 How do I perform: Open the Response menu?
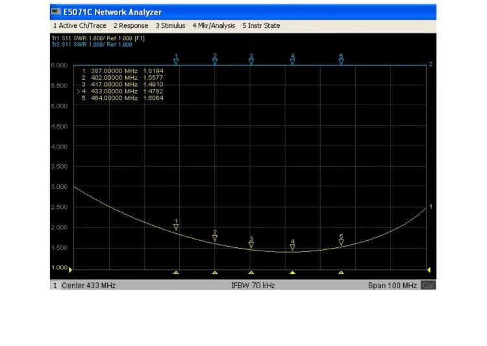coord(131,26)
